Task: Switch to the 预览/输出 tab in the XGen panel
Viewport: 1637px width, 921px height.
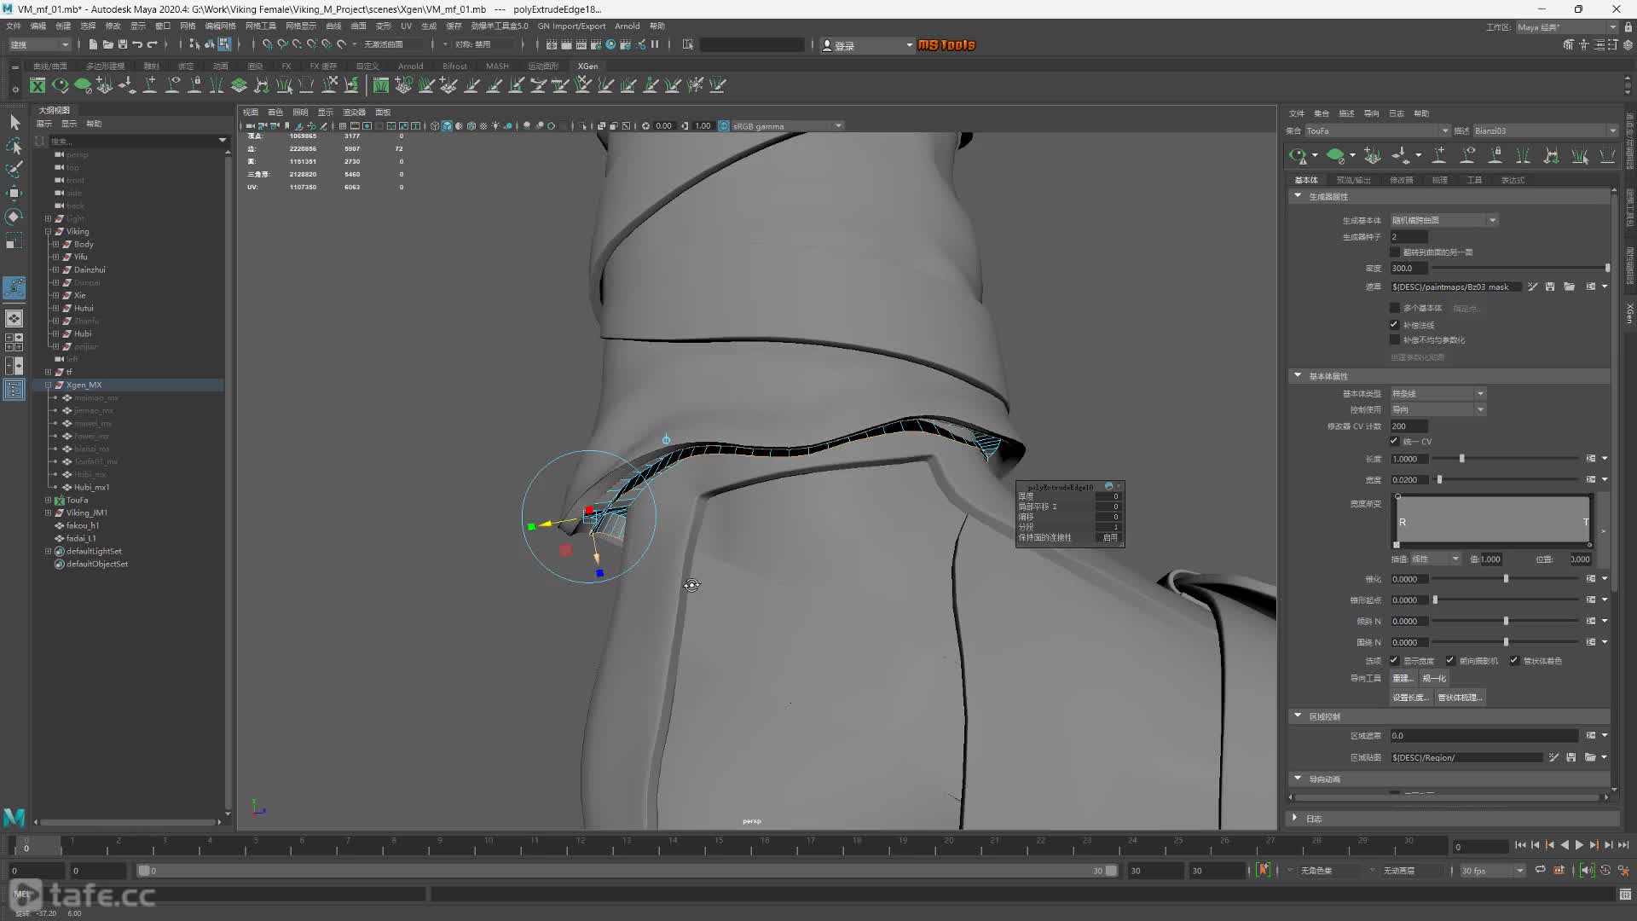Action: point(1353,180)
